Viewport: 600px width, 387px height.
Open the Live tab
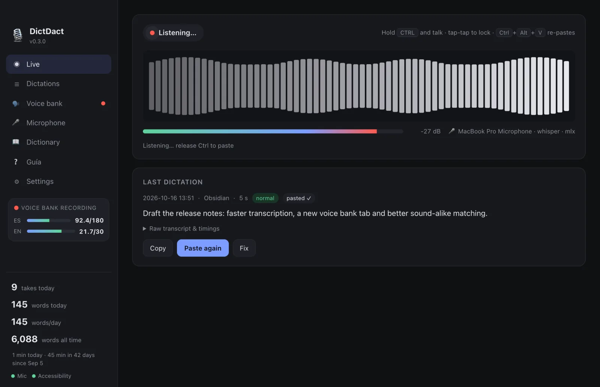pyautogui.click(x=58, y=64)
